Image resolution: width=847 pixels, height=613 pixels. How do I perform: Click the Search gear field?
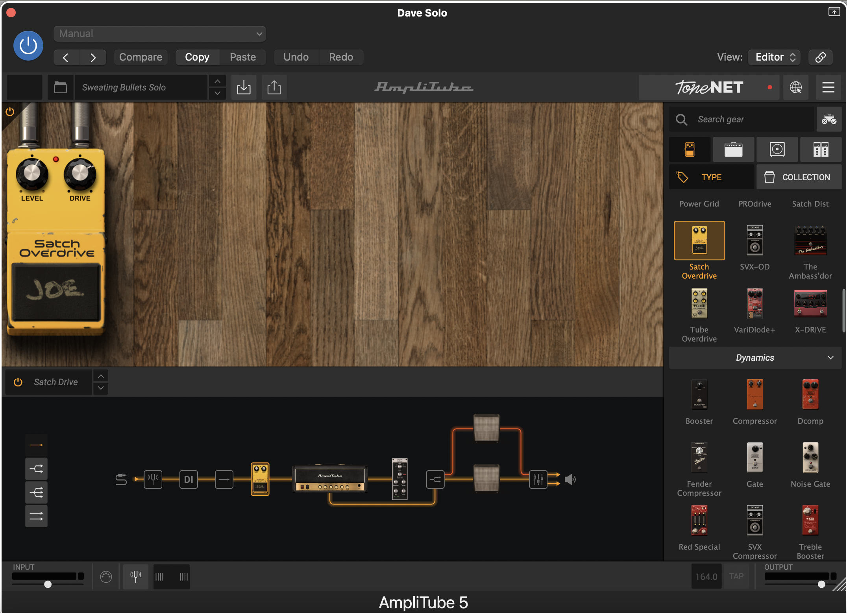742,119
